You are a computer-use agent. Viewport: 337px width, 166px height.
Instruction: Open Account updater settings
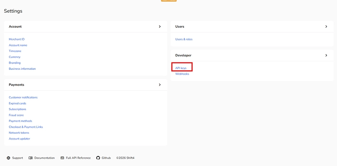pos(19,139)
